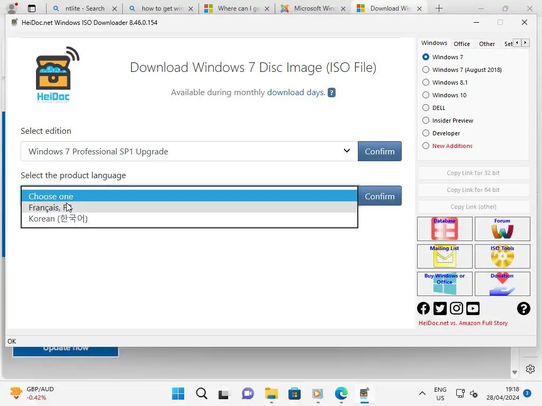Viewport: 542px width, 406px height.
Task: Open the Forum tile
Action: click(x=502, y=228)
